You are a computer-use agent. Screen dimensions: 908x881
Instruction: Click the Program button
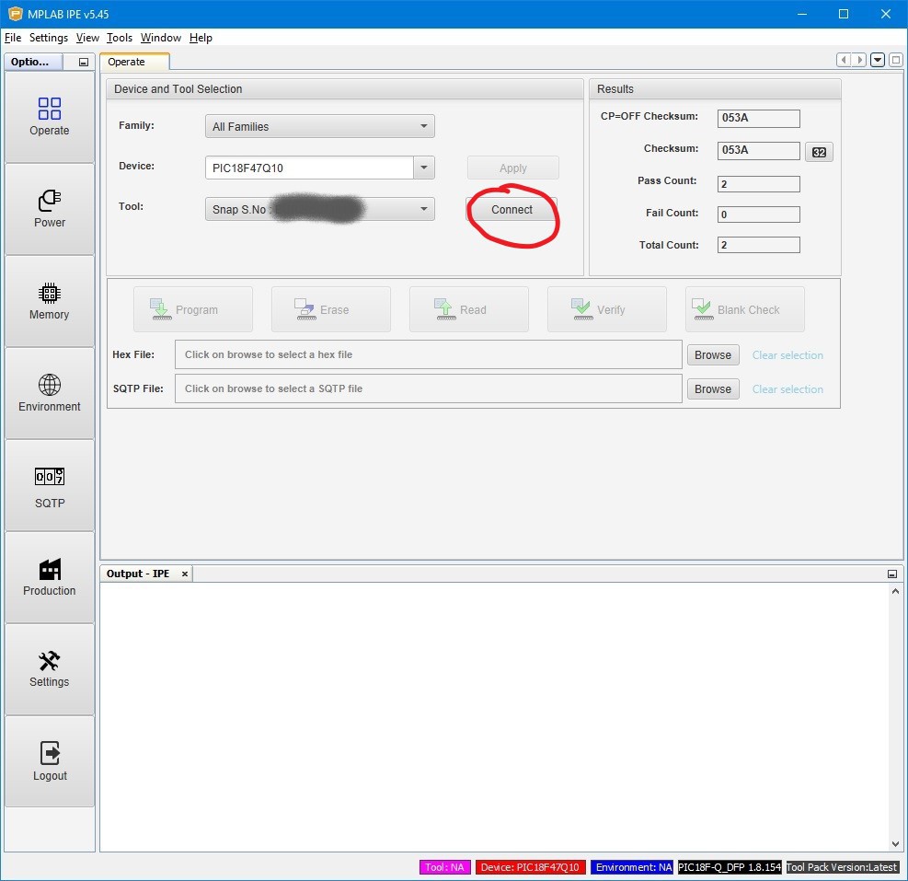click(x=193, y=309)
